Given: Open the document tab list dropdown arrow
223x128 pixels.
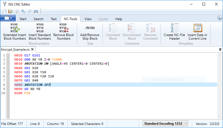Looking at the screenshot, I should tap(220, 50).
